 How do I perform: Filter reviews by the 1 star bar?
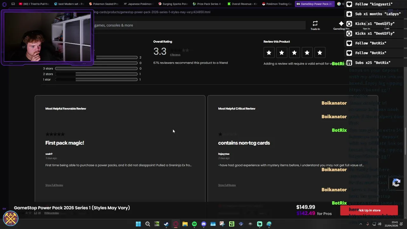pos(96,80)
